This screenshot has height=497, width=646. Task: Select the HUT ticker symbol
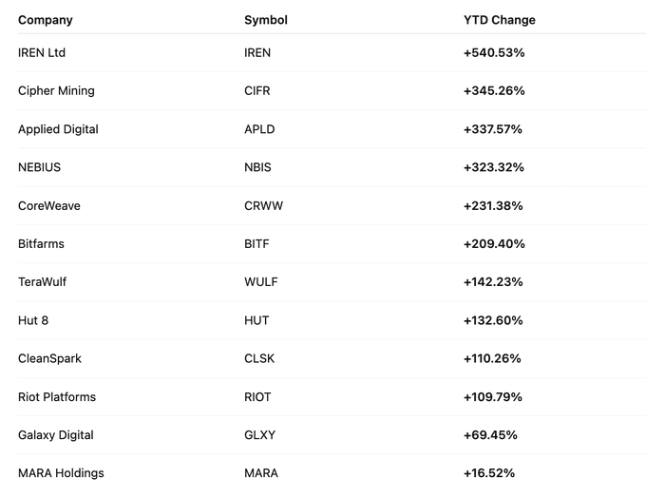pyautogui.click(x=255, y=320)
